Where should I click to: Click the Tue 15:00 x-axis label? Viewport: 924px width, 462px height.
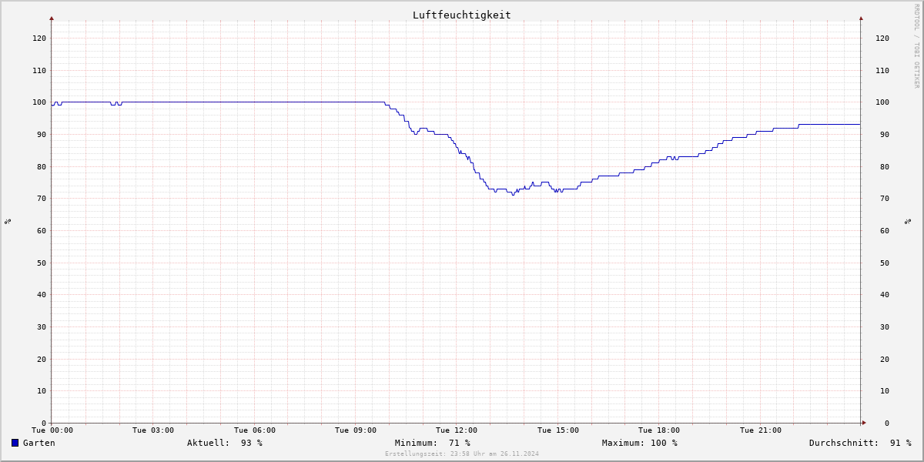[558, 430]
